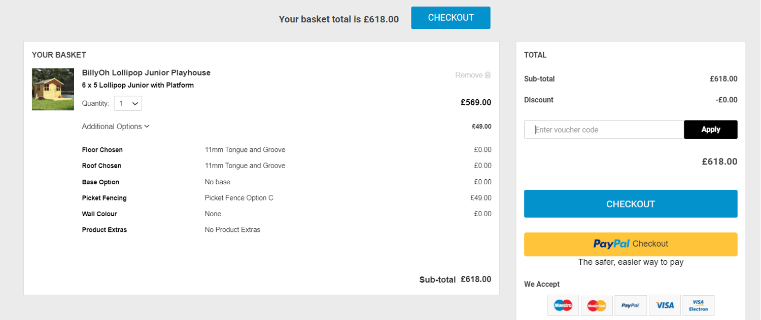The image size is (761, 320).
Task: Click the Picket Fence Option C entry
Action: pos(239,198)
